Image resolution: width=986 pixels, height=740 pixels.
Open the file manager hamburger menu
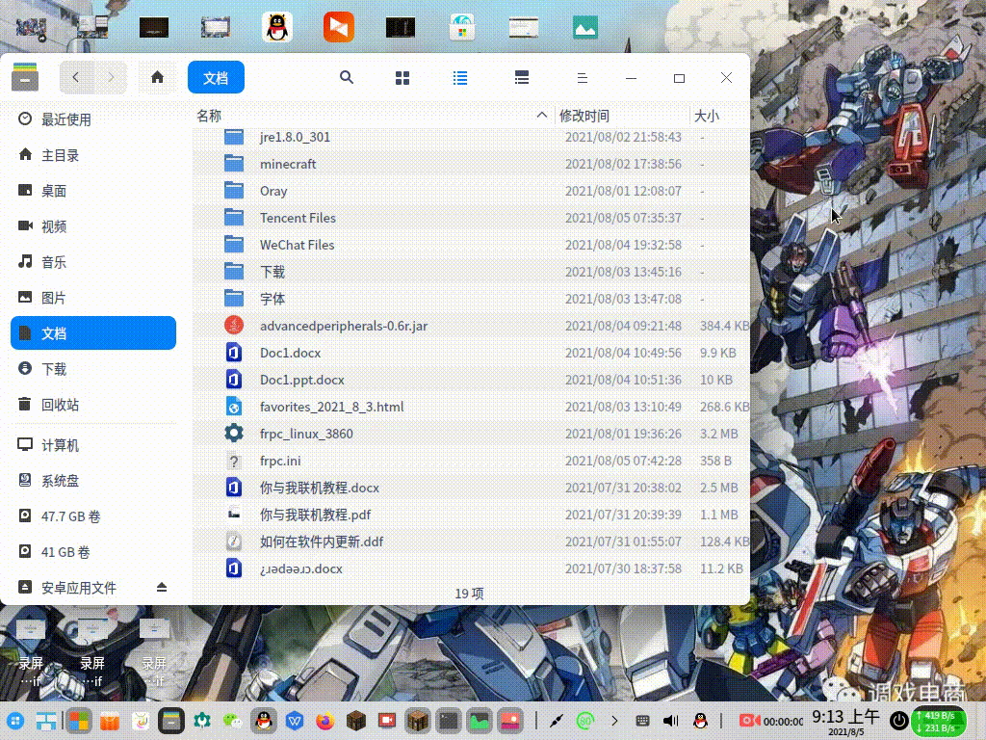coord(582,78)
